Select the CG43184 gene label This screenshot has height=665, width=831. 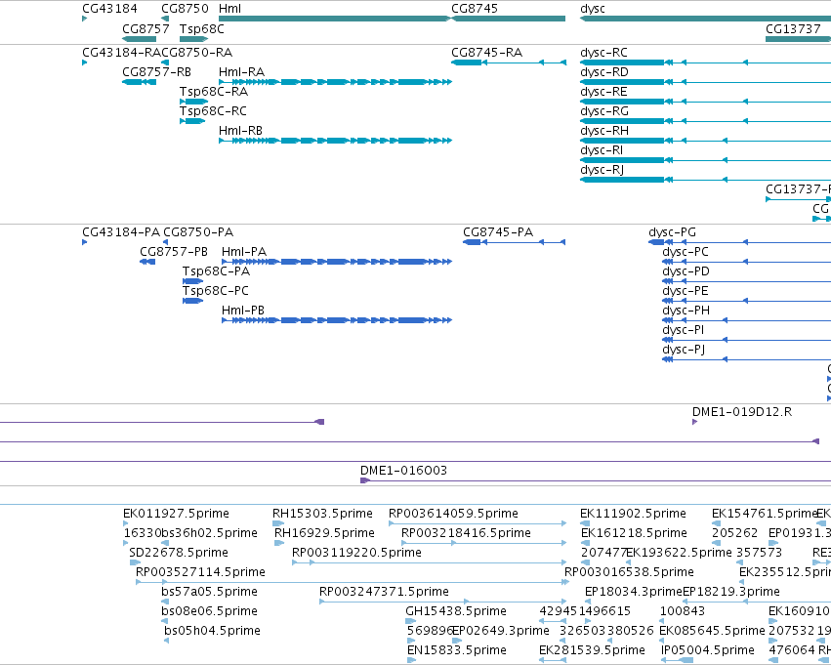(x=109, y=9)
